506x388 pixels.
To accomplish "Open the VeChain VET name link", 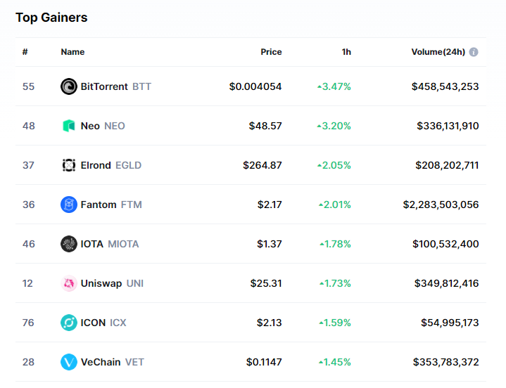I will click(113, 362).
